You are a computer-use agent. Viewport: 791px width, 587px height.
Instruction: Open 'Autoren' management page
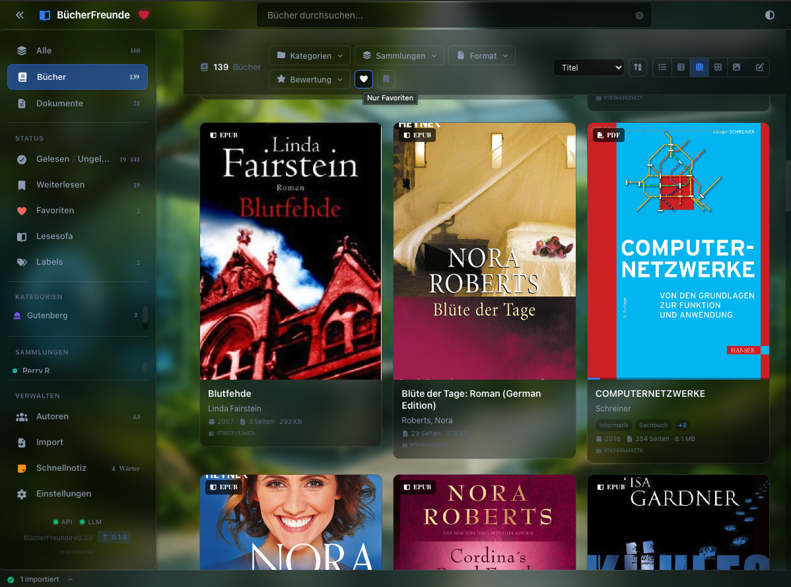click(78, 417)
